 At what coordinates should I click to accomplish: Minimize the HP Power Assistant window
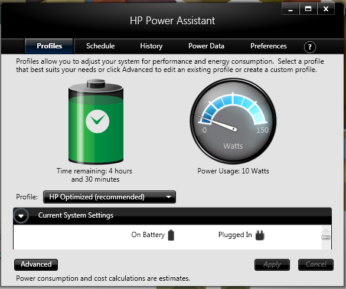tap(290, 9)
